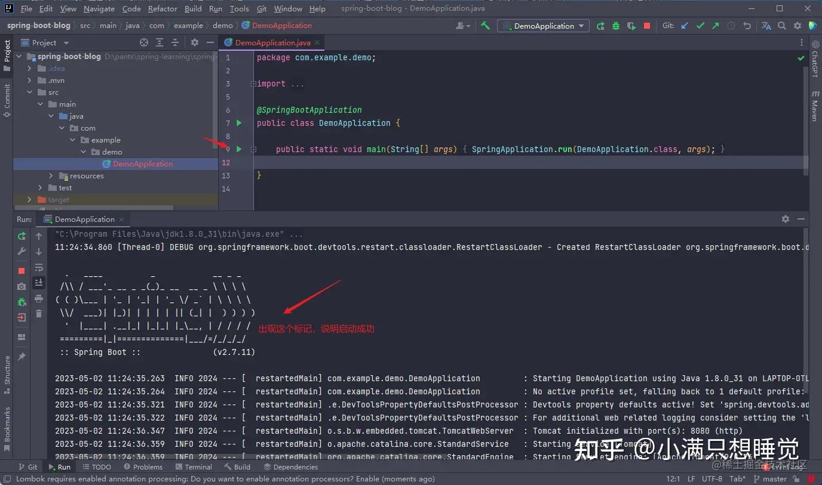Hide the Project tool window

[x=210, y=42]
